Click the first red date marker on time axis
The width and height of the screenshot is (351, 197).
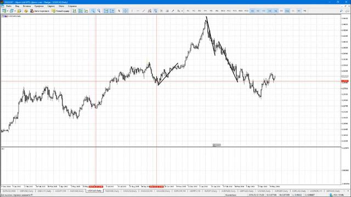96,186
